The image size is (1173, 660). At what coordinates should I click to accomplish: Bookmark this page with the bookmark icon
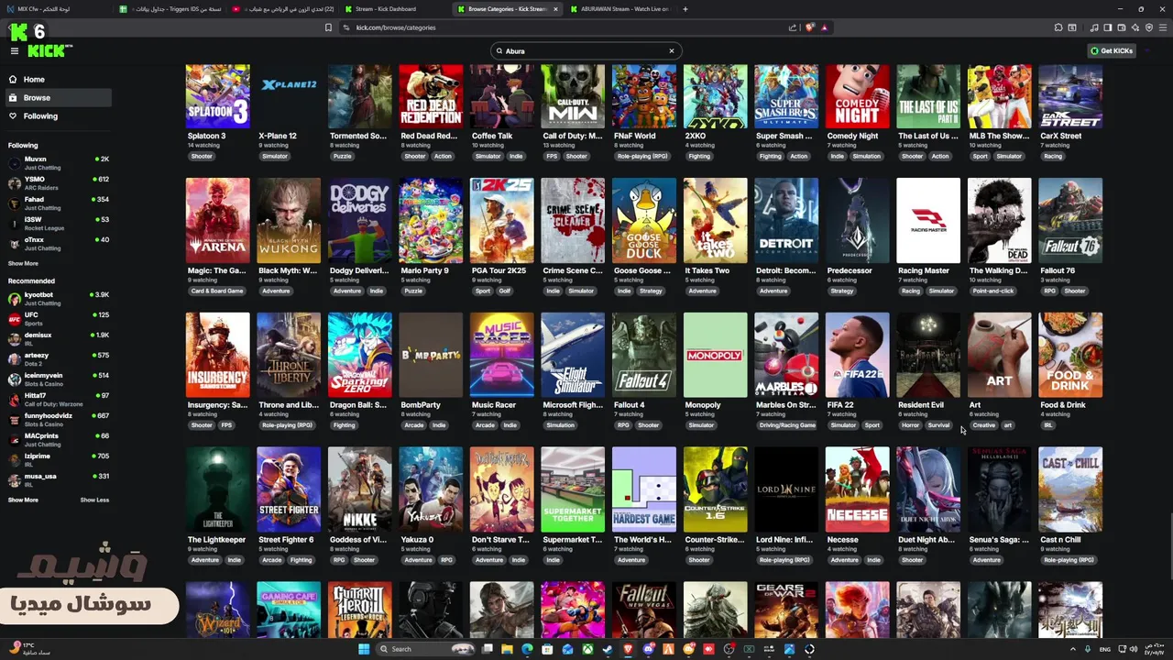pos(328,27)
